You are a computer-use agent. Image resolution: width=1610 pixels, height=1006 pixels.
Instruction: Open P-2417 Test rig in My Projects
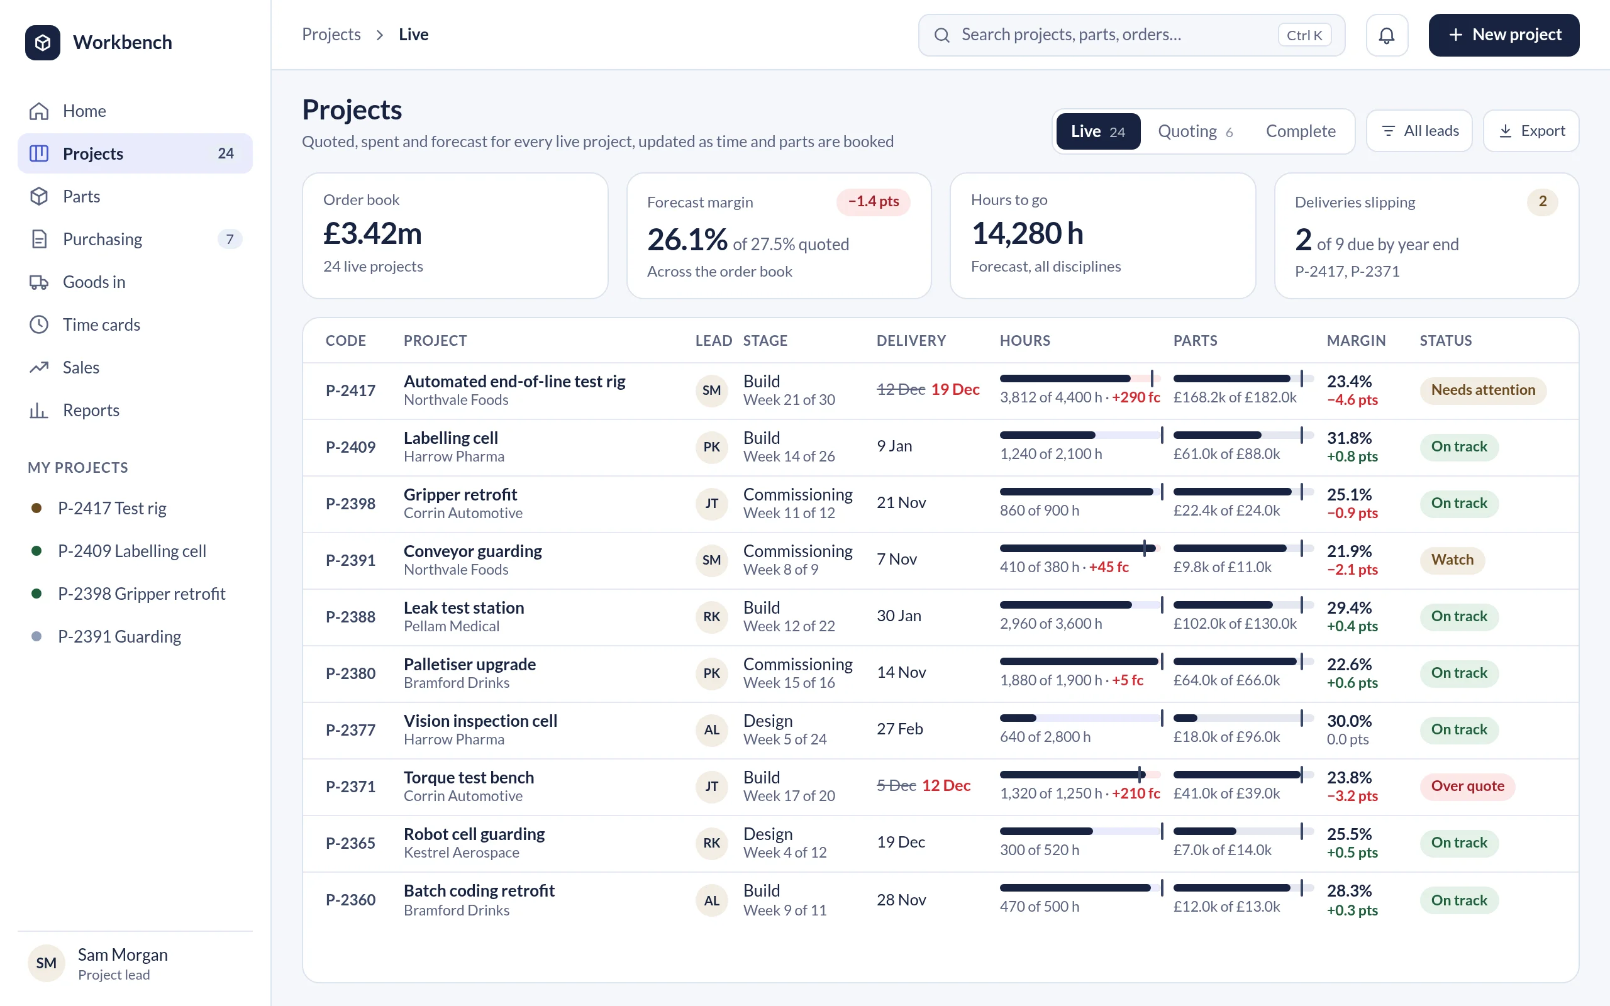(x=135, y=508)
